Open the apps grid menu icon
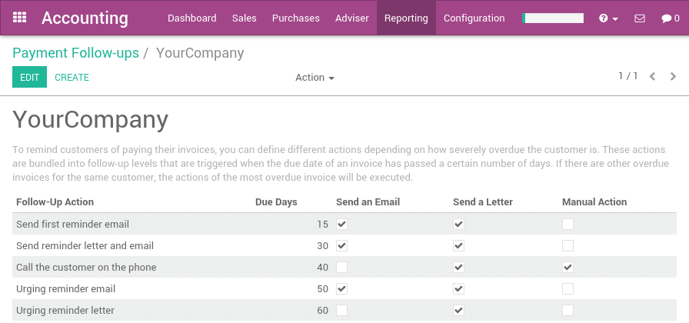This screenshot has width=689, height=323. coord(20,18)
